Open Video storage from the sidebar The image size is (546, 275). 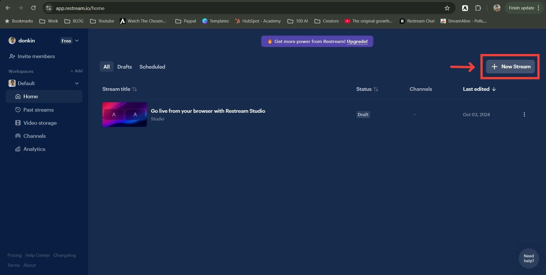pos(36,123)
